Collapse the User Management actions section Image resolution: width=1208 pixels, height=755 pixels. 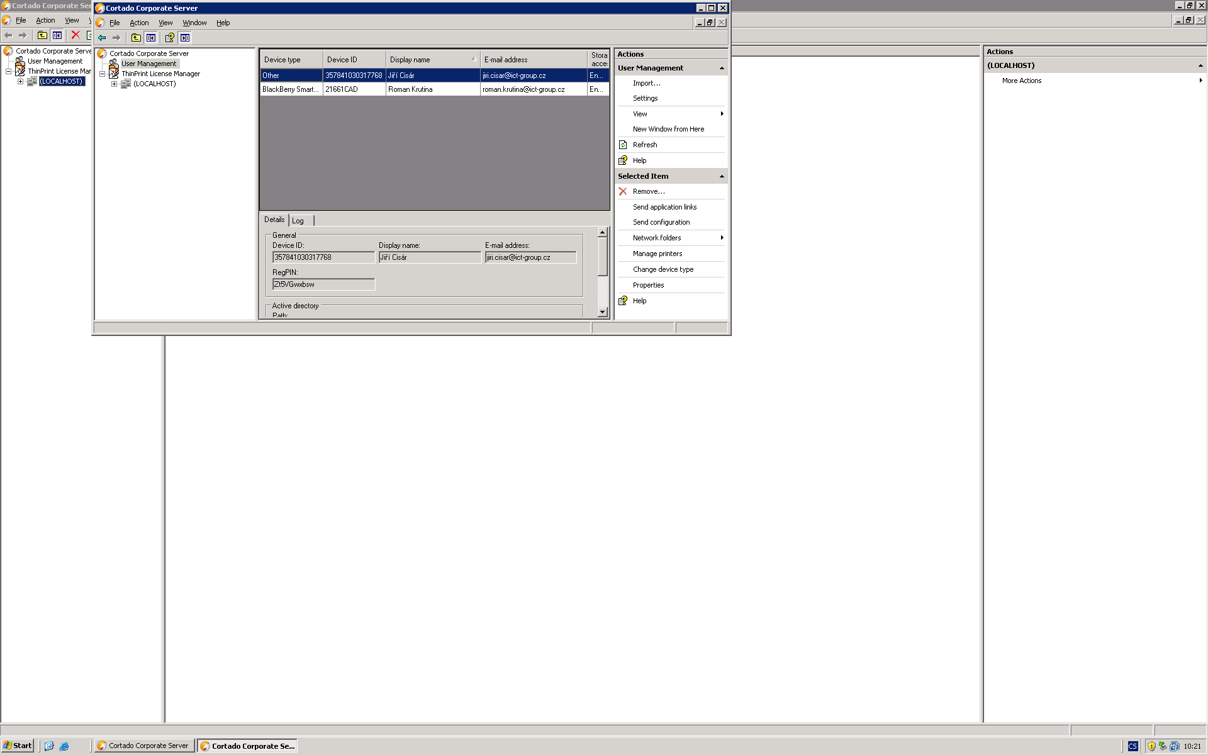[x=722, y=68]
